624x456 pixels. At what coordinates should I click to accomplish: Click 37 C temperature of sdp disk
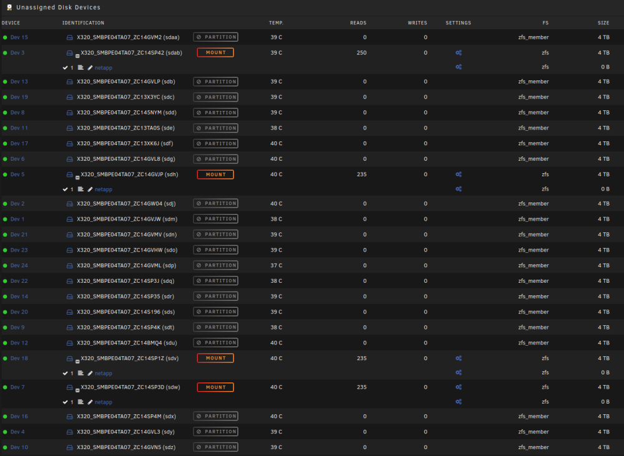(276, 266)
